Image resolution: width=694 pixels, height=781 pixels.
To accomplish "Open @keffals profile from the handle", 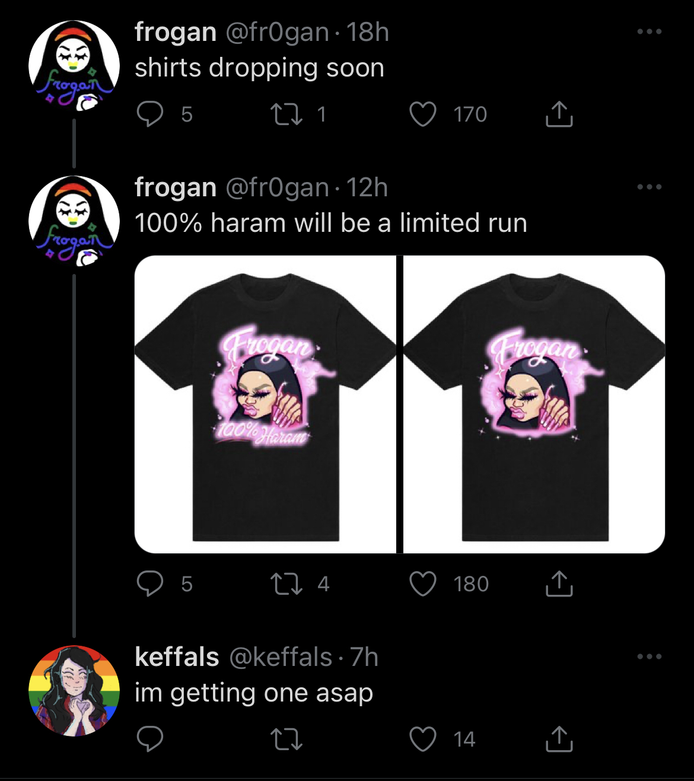I will point(281,657).
